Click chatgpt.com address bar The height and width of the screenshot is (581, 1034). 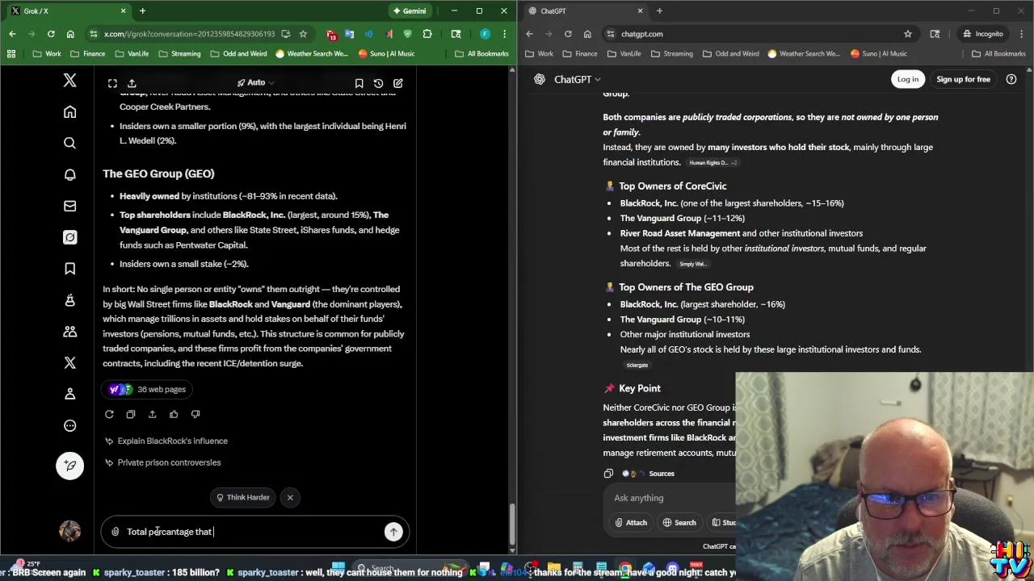click(759, 34)
